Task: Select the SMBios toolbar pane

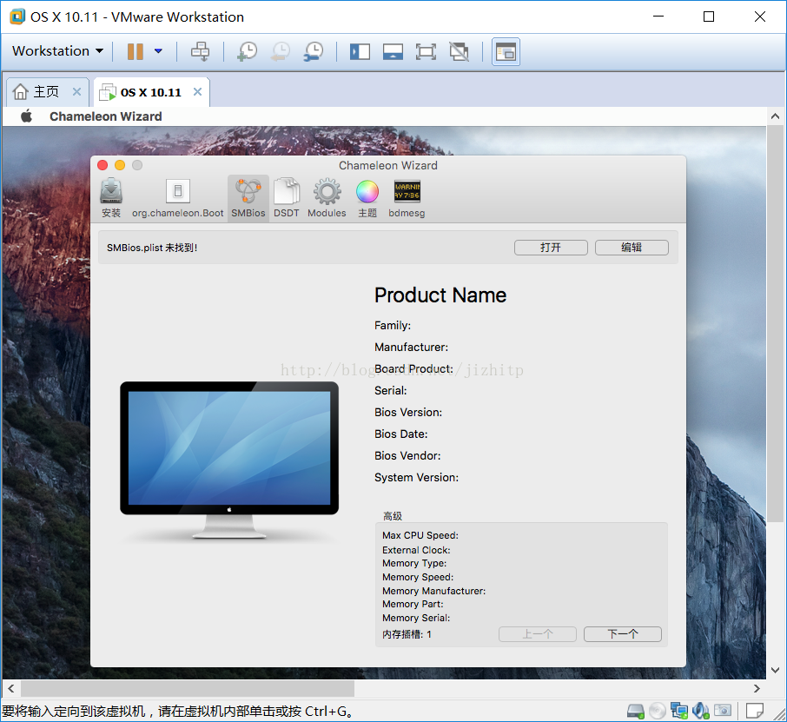Action: pyautogui.click(x=248, y=198)
